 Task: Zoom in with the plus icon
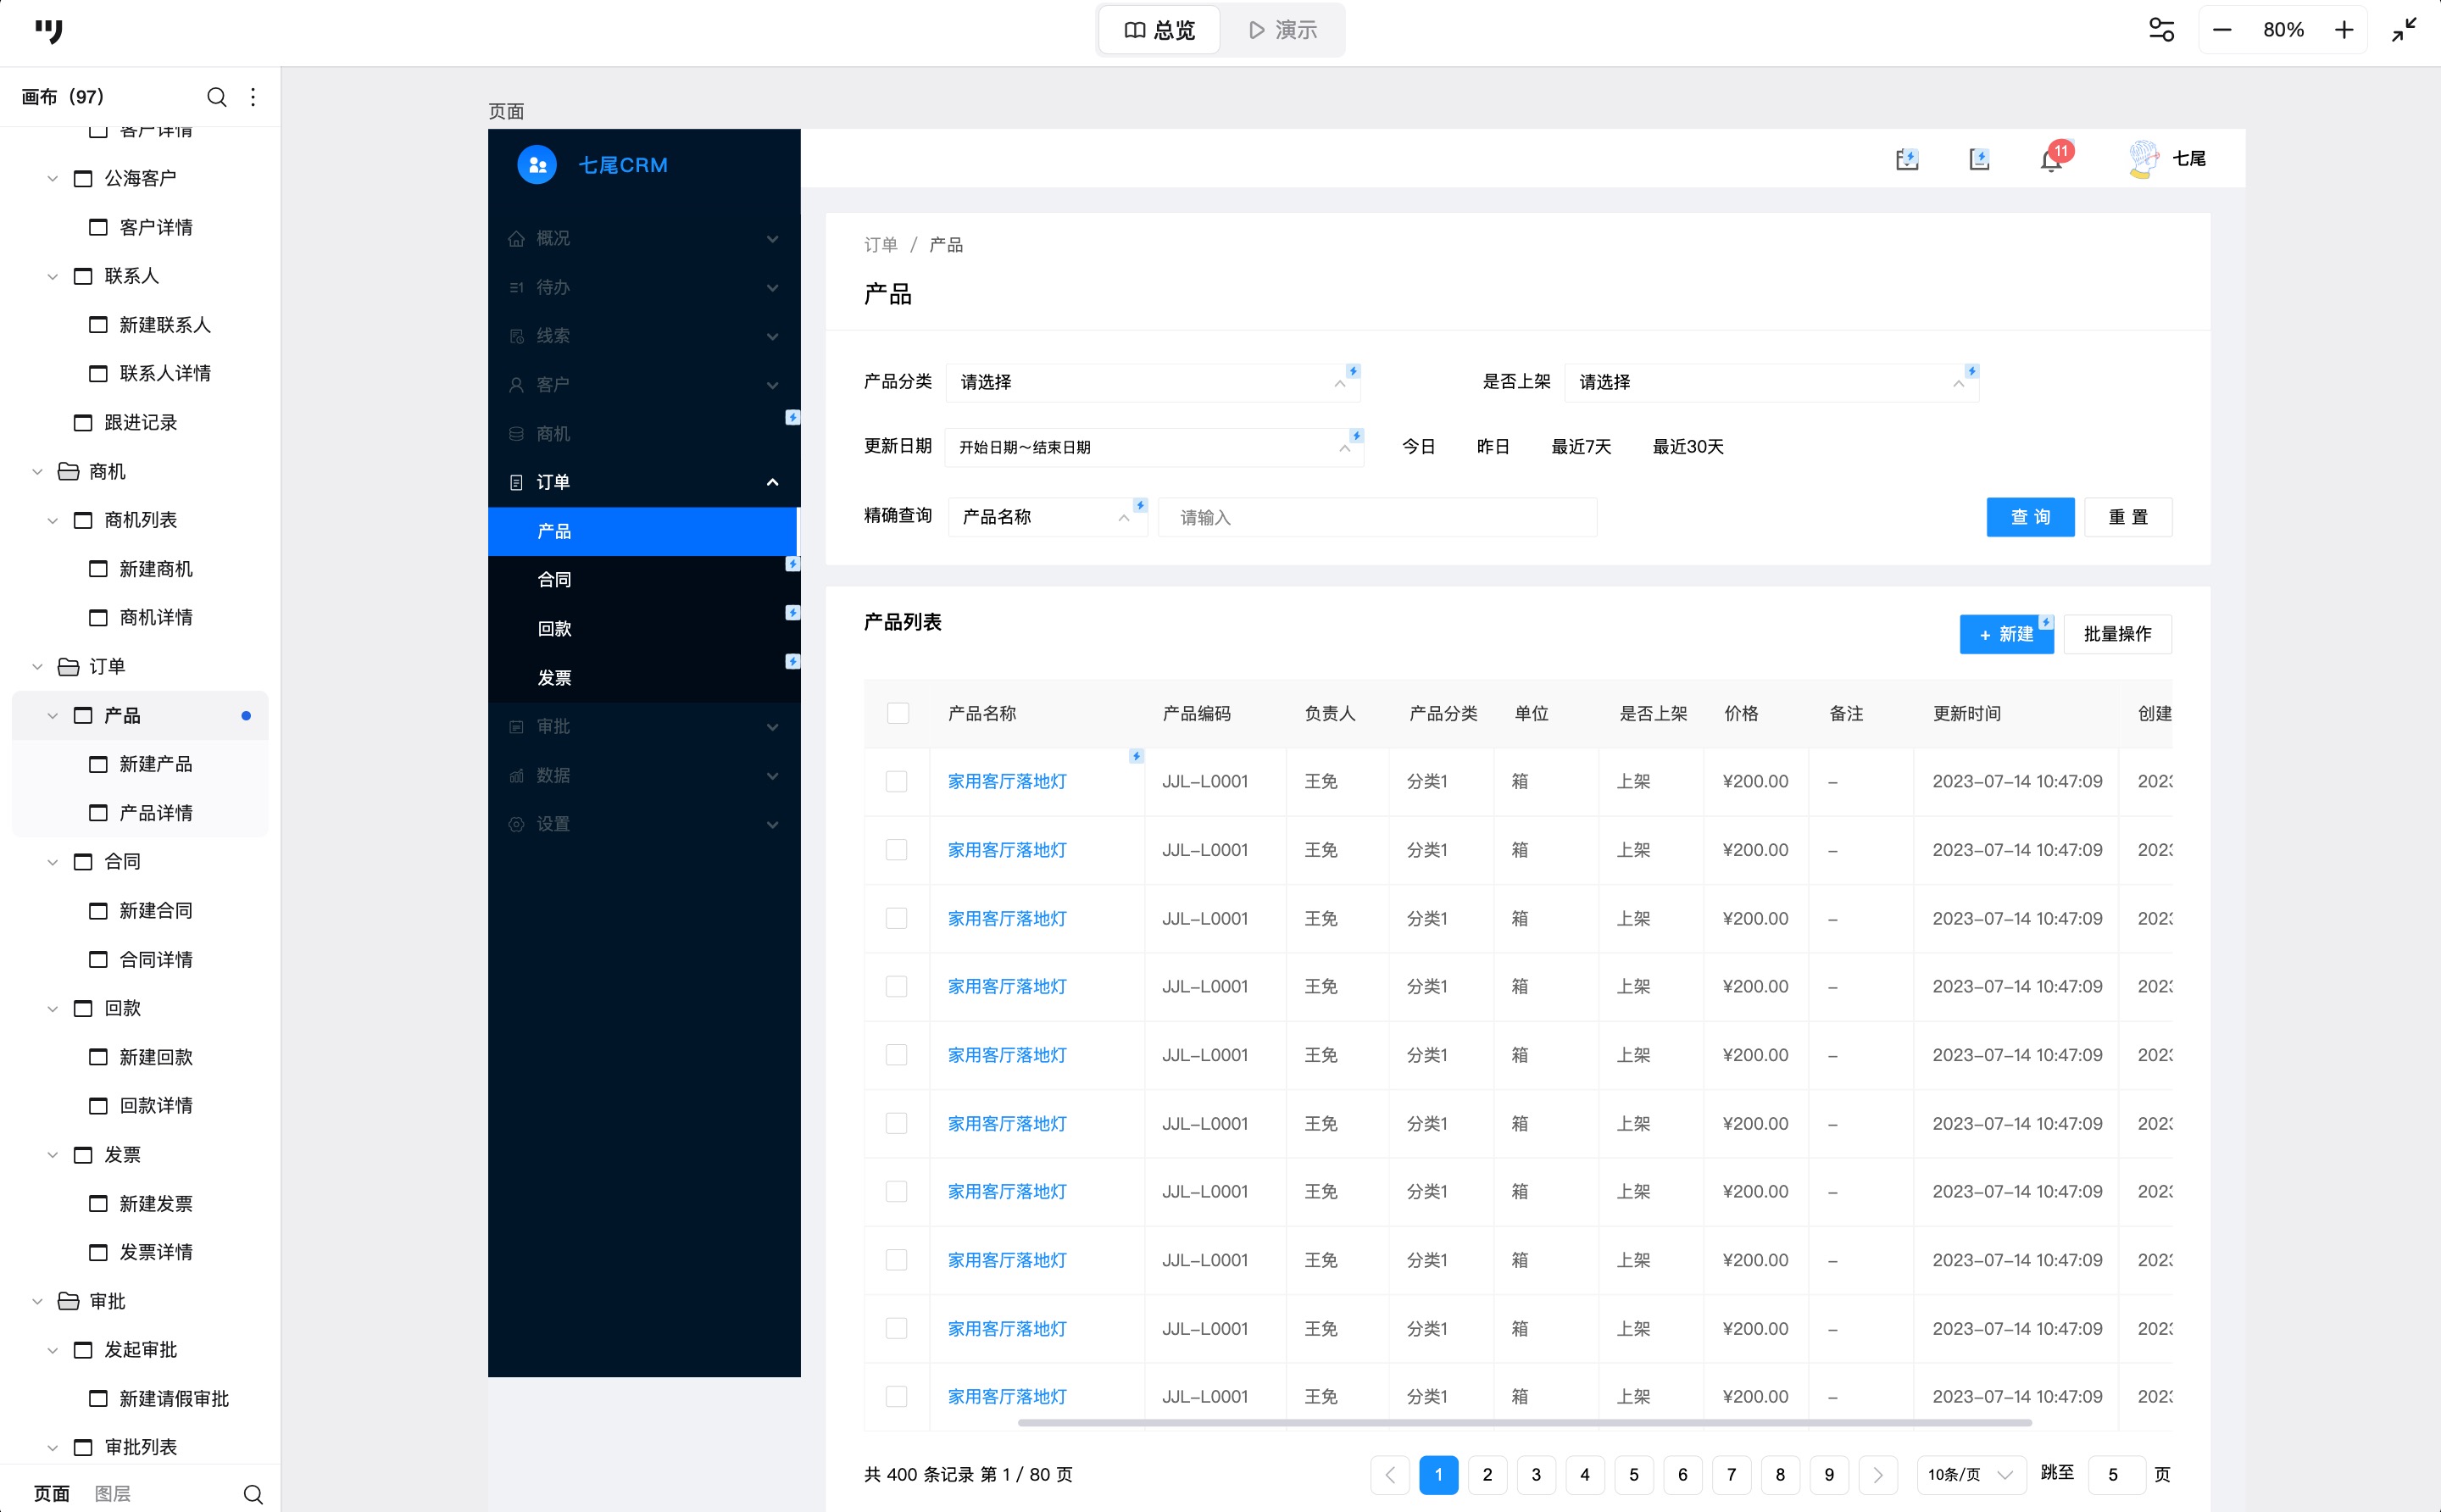[2344, 30]
